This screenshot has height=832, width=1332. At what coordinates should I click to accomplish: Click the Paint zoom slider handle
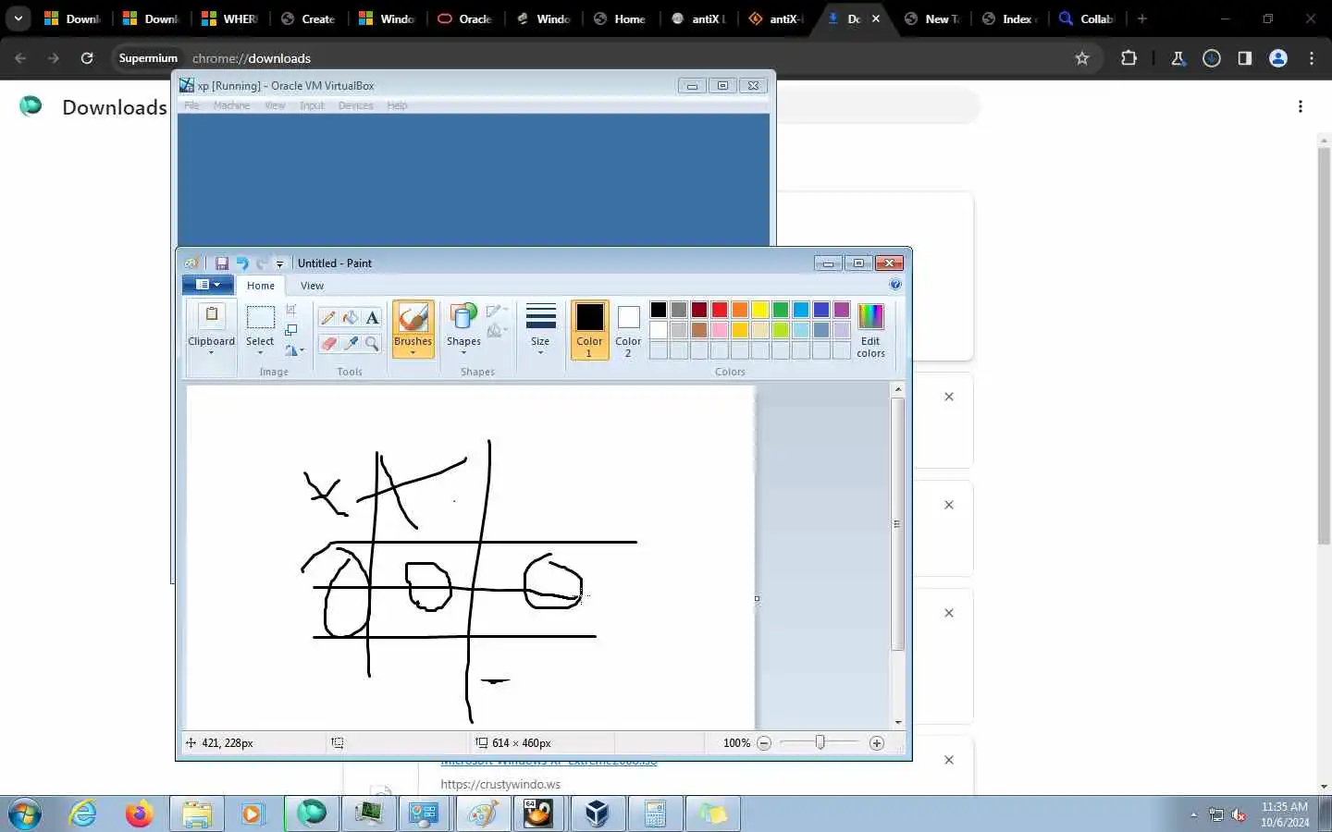[x=820, y=742]
